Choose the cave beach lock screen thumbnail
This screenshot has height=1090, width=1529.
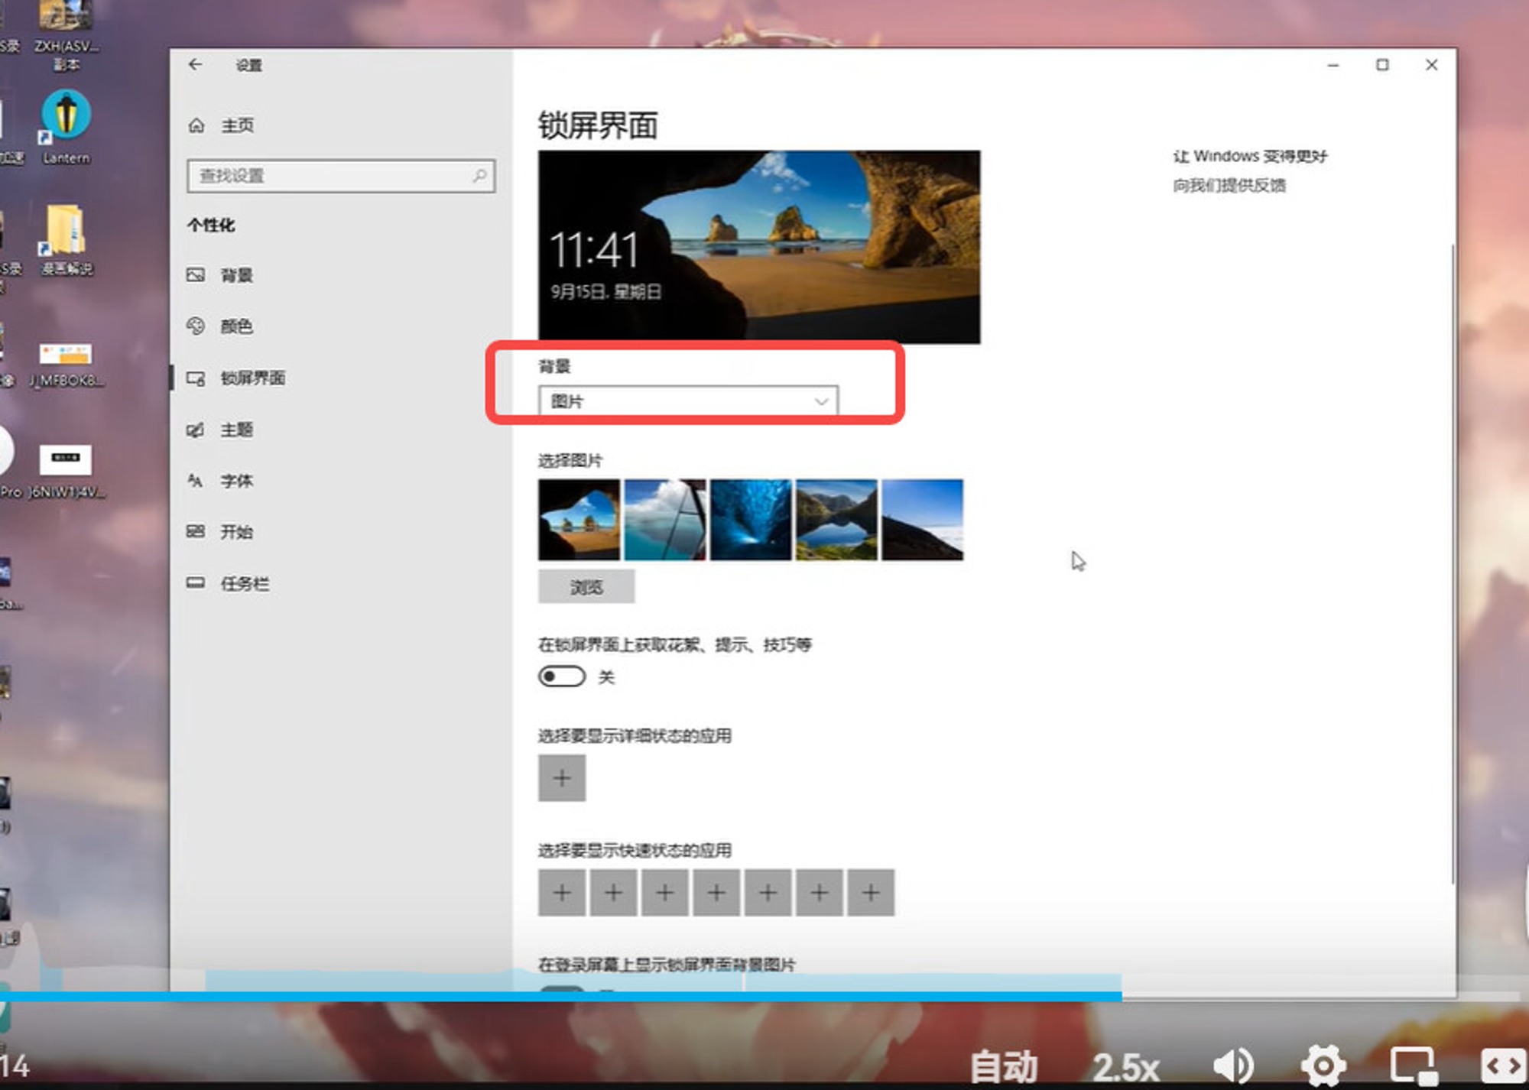[x=579, y=520]
